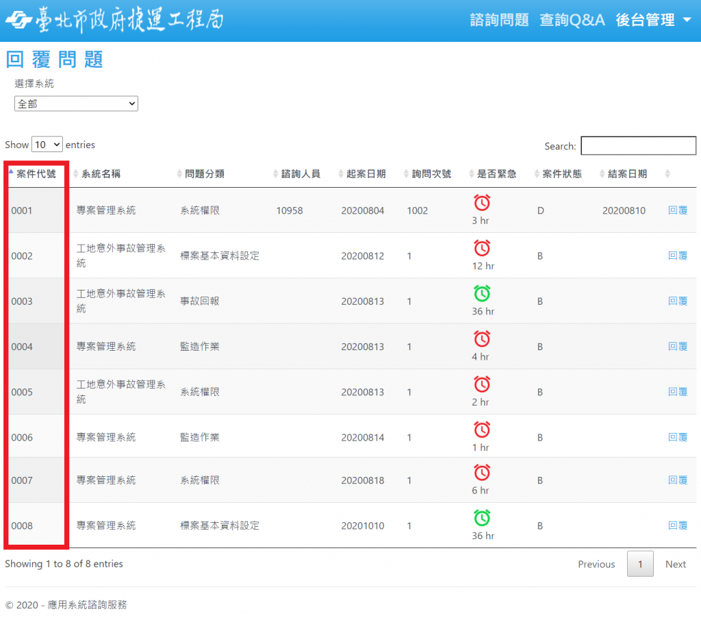
Task: Click the 臺北市政府捷運工程局 header title
Action: pos(130,20)
